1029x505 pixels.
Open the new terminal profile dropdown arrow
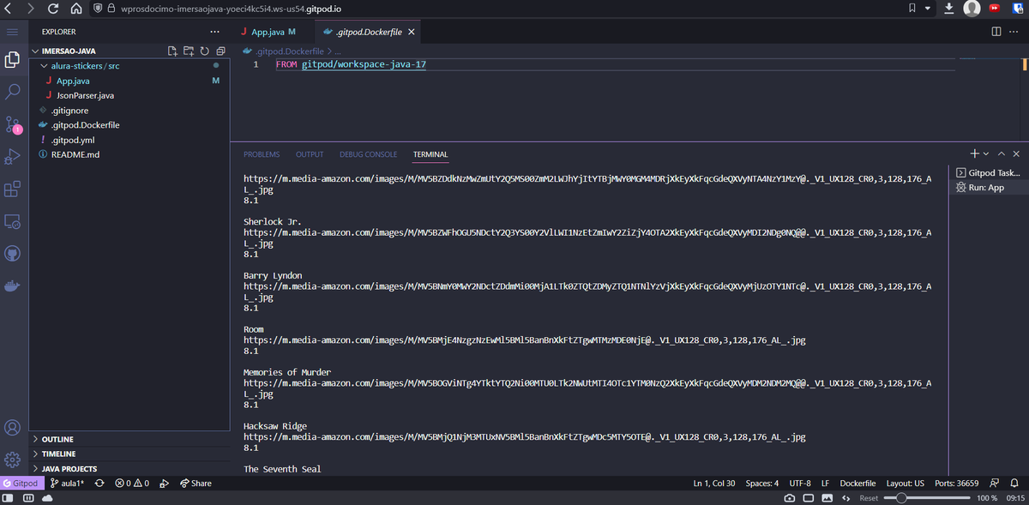(987, 153)
